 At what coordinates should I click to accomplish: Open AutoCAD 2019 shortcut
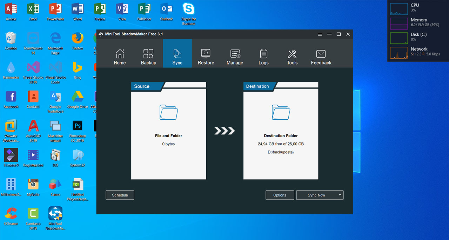point(33,131)
